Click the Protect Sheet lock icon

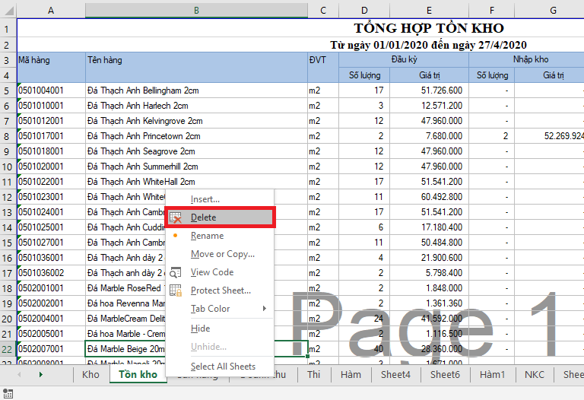(176, 290)
